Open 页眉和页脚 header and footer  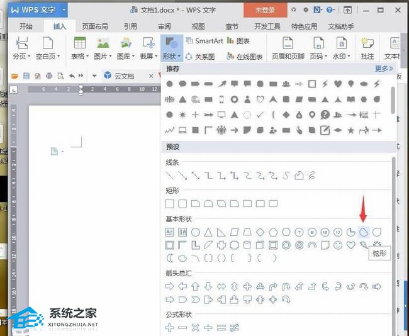288,48
